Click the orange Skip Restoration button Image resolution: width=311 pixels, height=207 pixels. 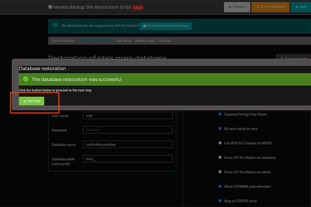(270, 7)
